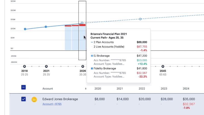Click the $35,000 value in the 2024 column

[189, 99]
